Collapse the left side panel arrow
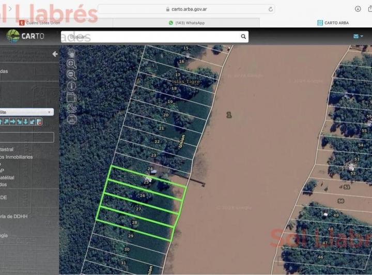Screen dimensions: 372x275 [55, 54]
